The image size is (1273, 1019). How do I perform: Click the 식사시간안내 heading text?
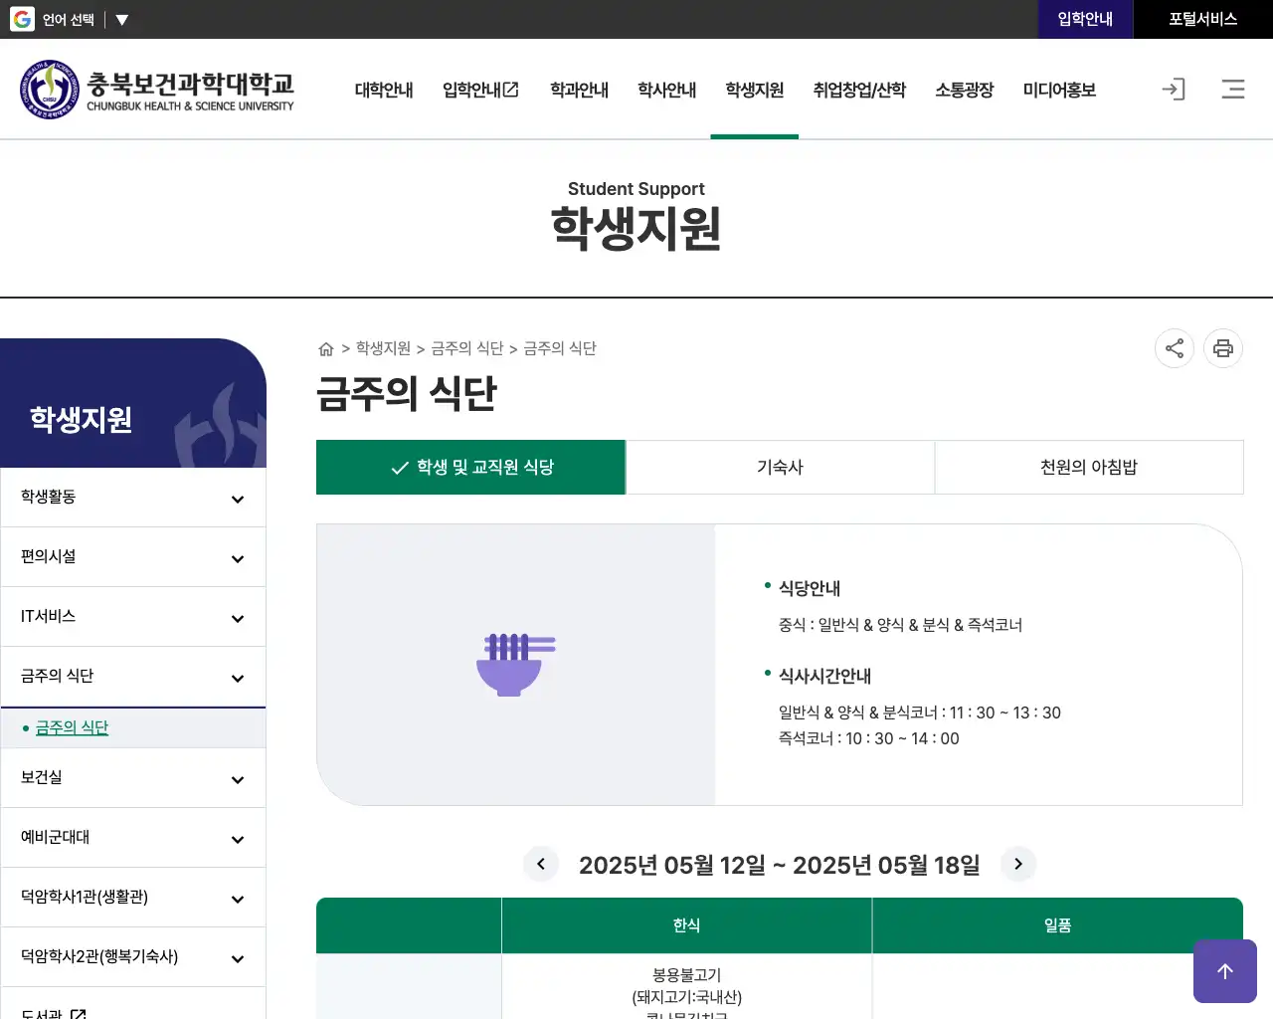coord(824,676)
